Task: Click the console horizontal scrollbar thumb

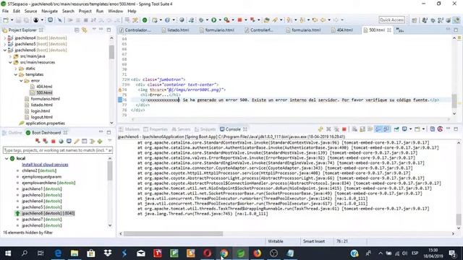Action: coord(174,234)
